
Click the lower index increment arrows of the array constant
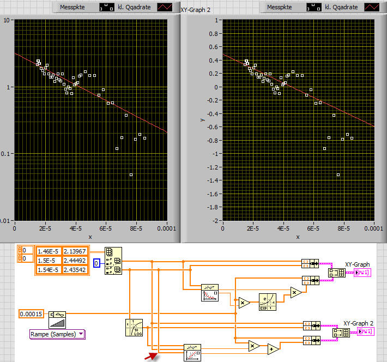pyautogui.click(x=20, y=258)
